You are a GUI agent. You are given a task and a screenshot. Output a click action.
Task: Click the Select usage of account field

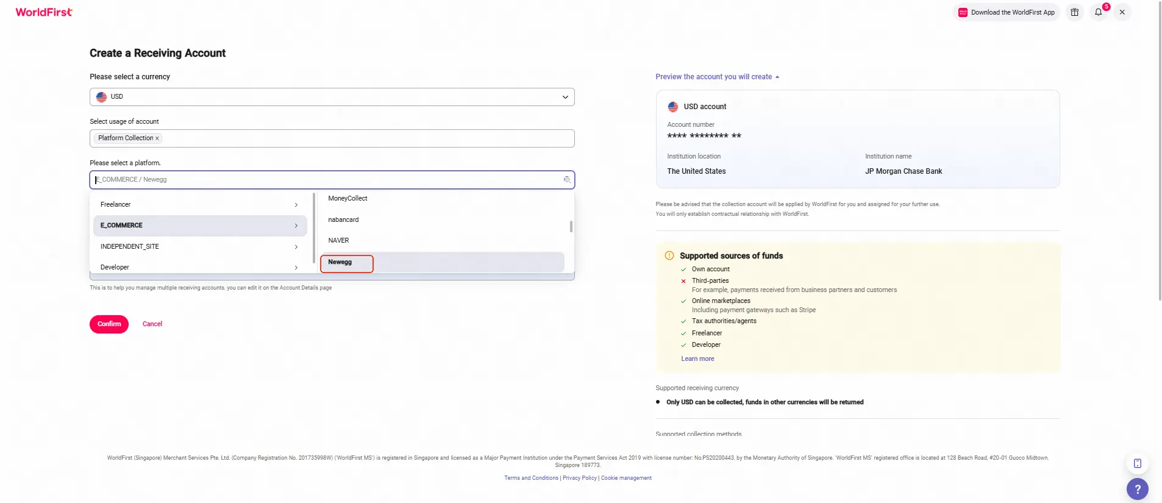[x=332, y=138]
